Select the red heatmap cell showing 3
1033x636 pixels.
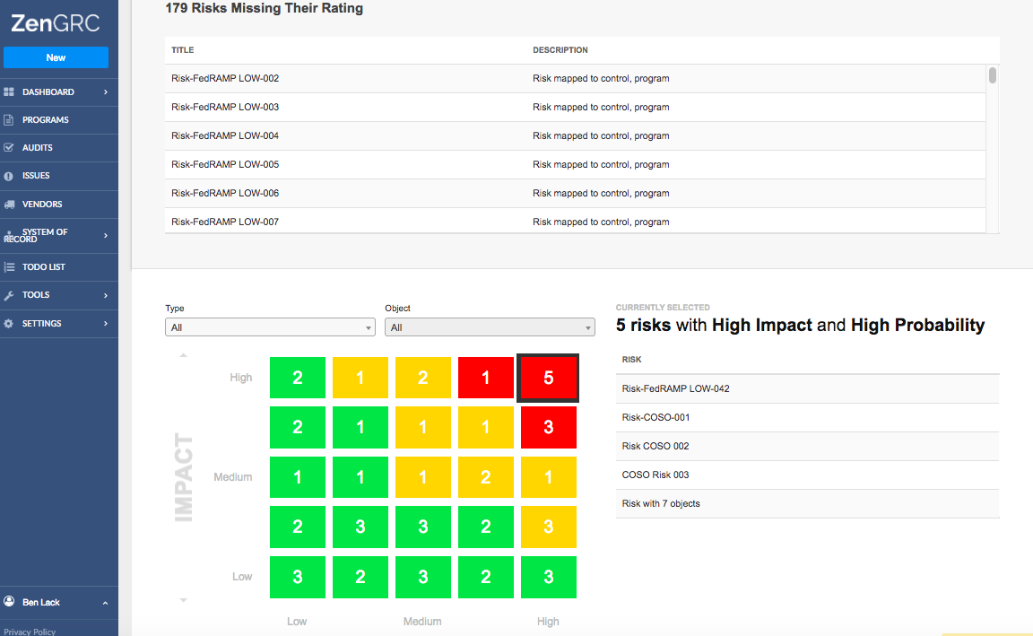549,427
